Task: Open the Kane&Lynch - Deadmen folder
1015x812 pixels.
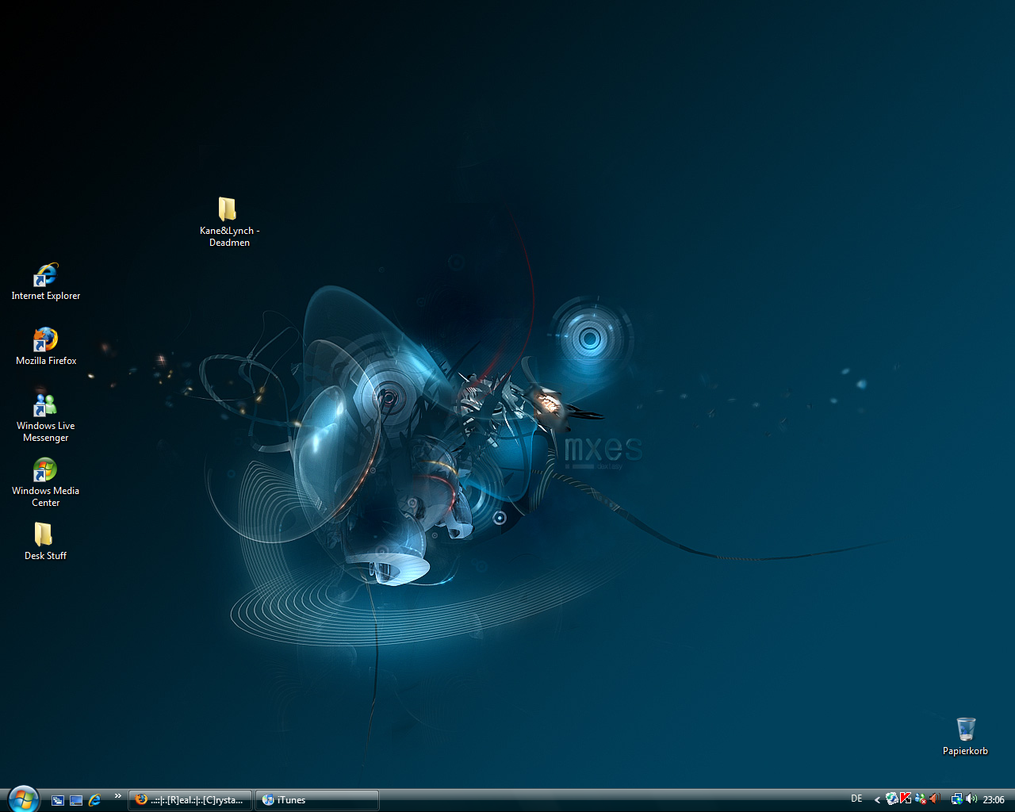Action: click(x=228, y=222)
